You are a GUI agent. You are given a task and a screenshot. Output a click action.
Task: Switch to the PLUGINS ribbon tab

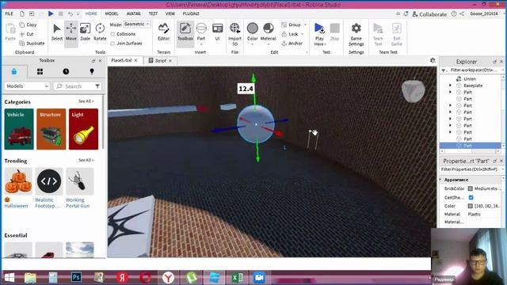(x=191, y=13)
